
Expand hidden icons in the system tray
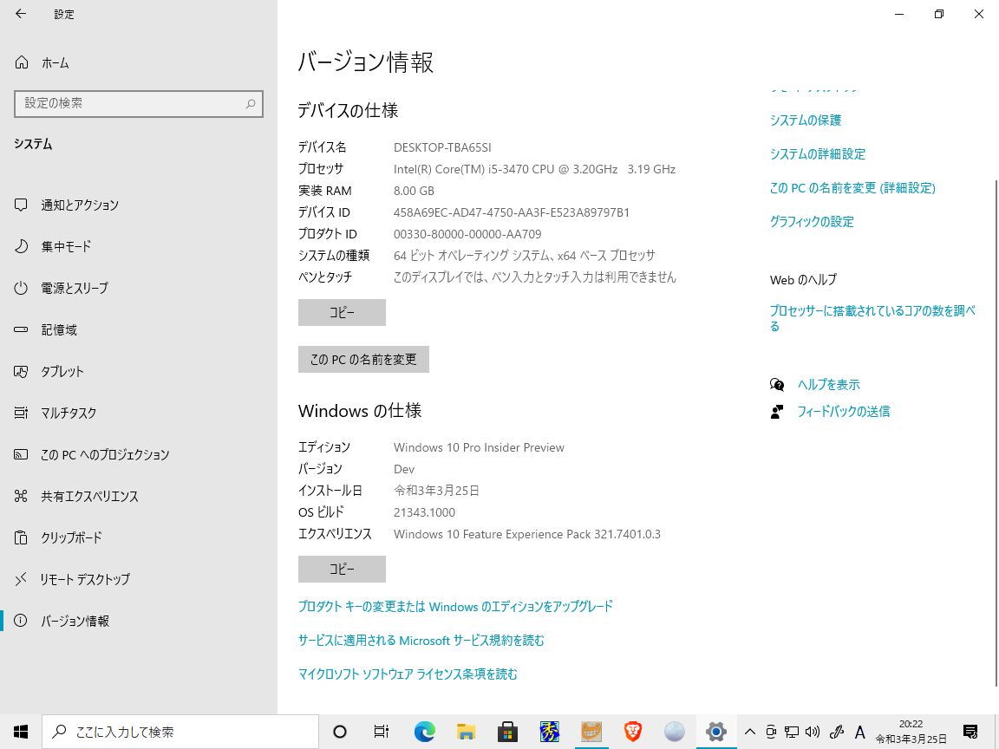(749, 732)
